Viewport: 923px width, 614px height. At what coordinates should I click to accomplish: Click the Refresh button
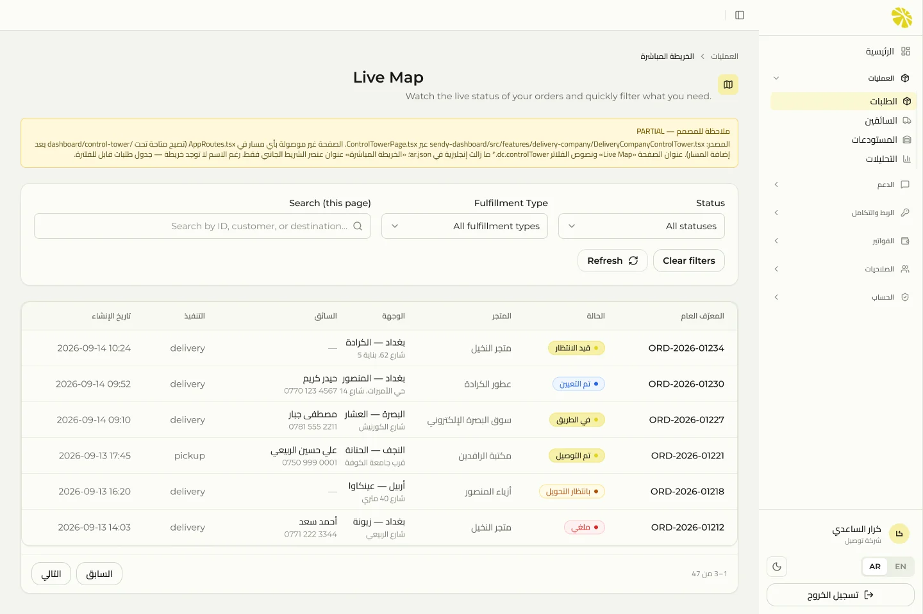[613, 261]
